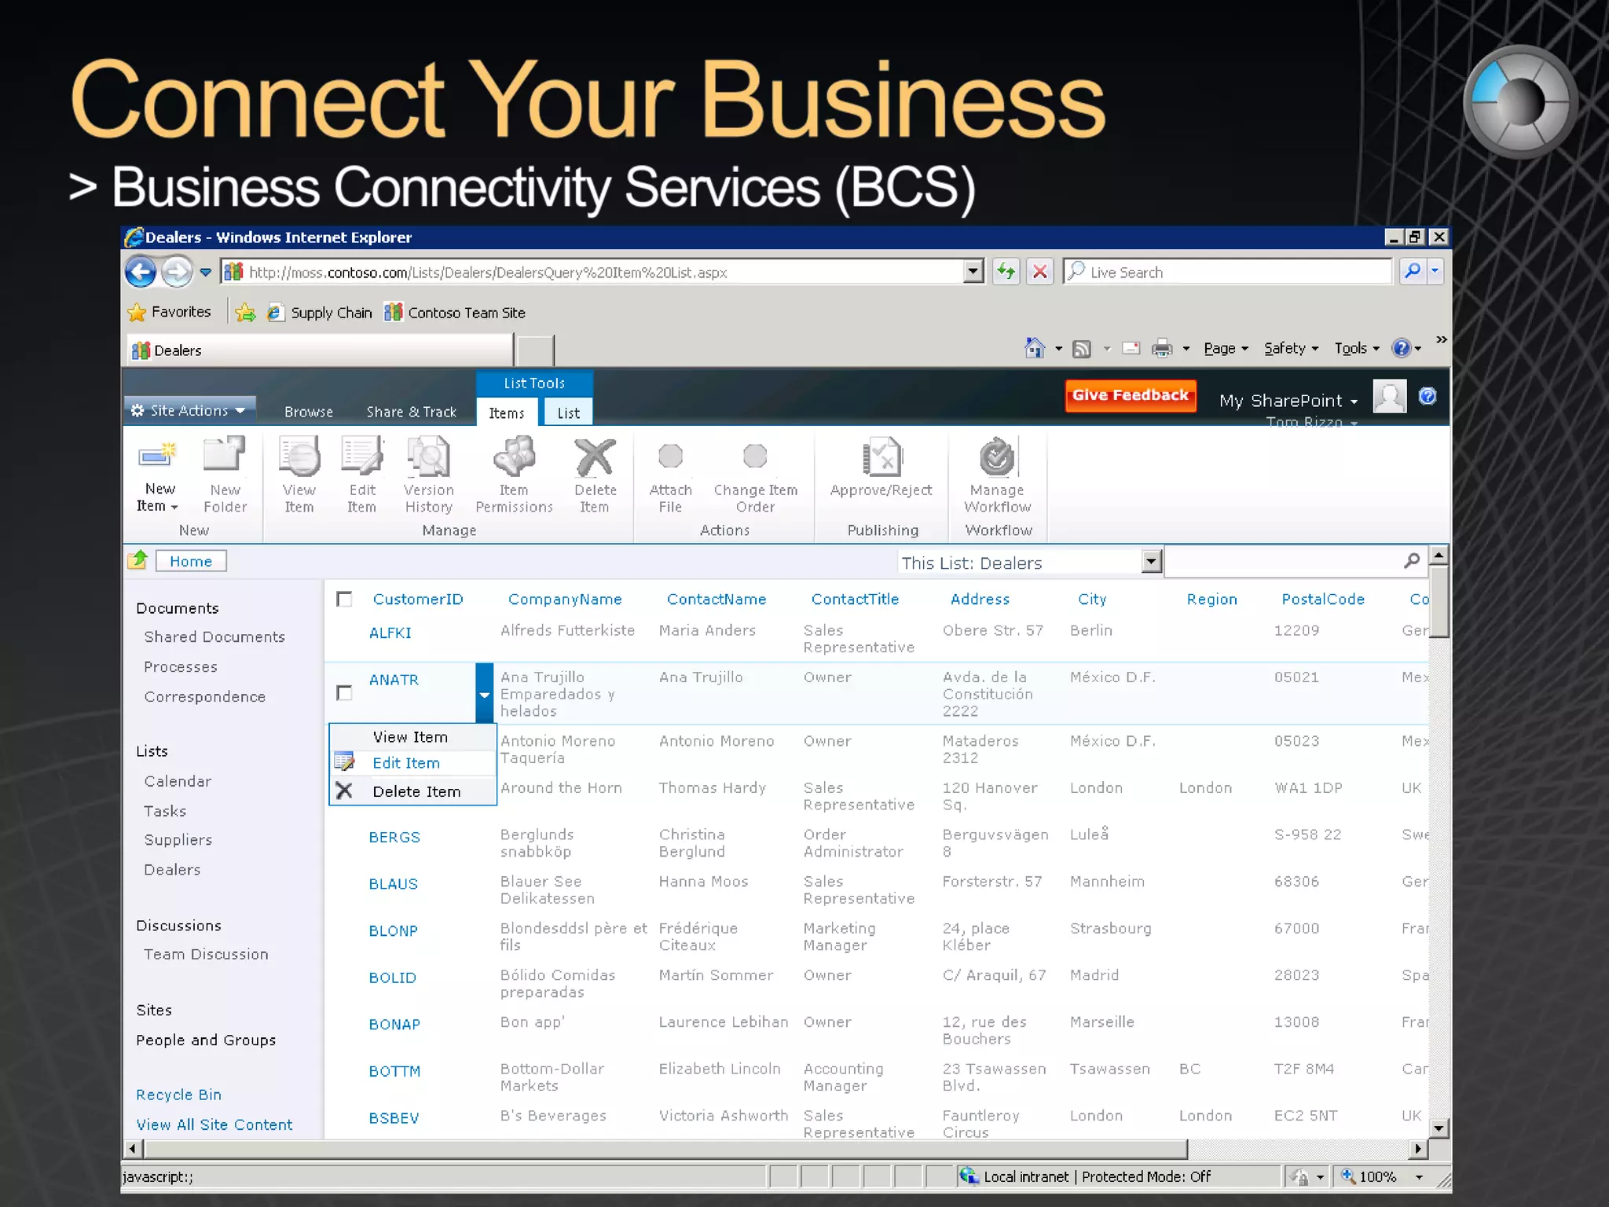Click the browser Refresh button icon
The image size is (1609, 1207).
(x=1006, y=272)
